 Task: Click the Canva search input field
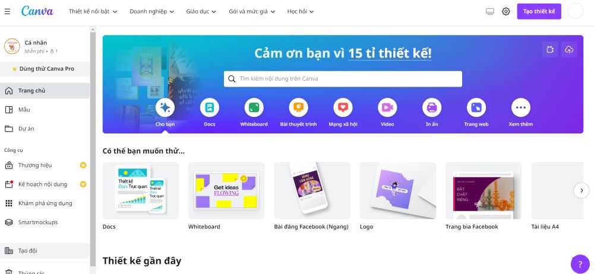[343, 79]
